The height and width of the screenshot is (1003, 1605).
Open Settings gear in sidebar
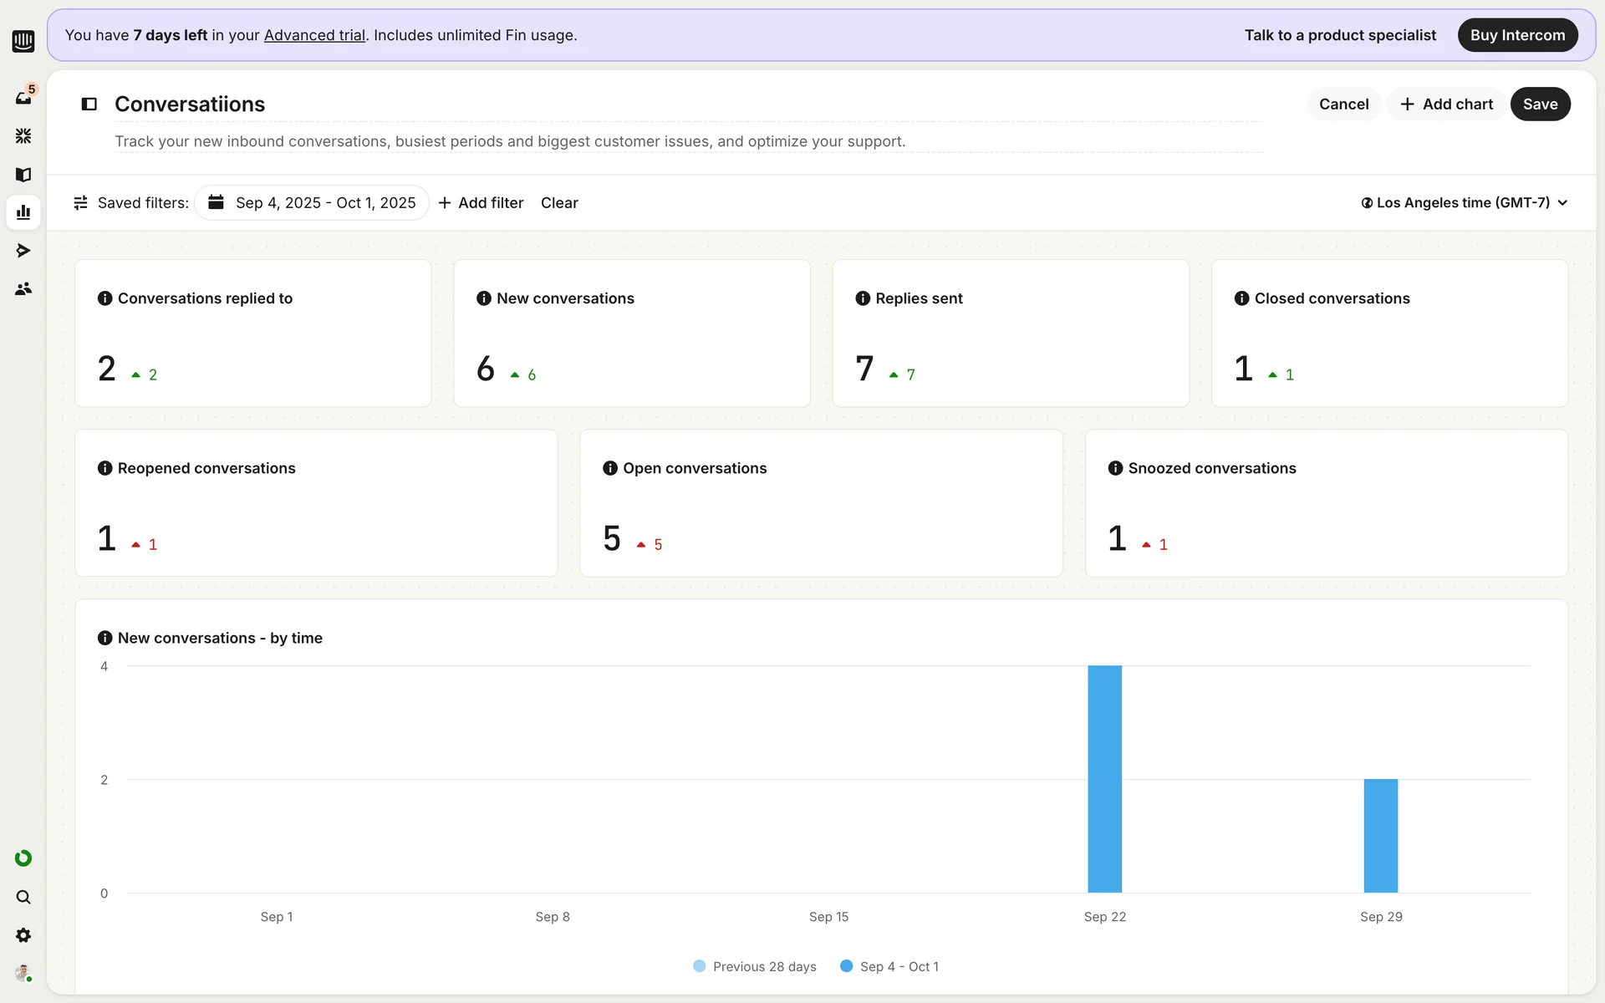23,935
